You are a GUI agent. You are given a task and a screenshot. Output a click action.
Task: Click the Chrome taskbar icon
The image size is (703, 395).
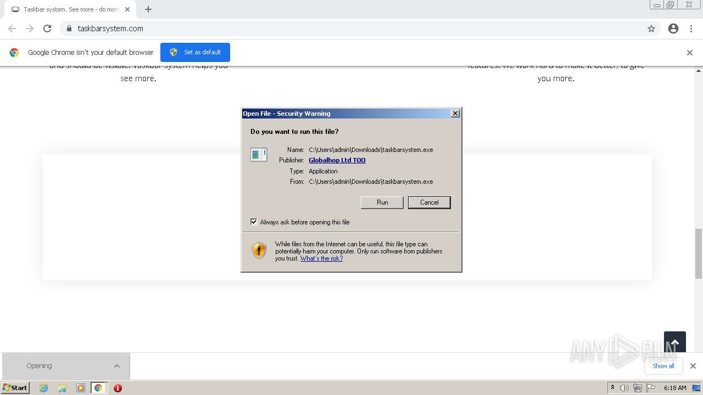pos(98,388)
